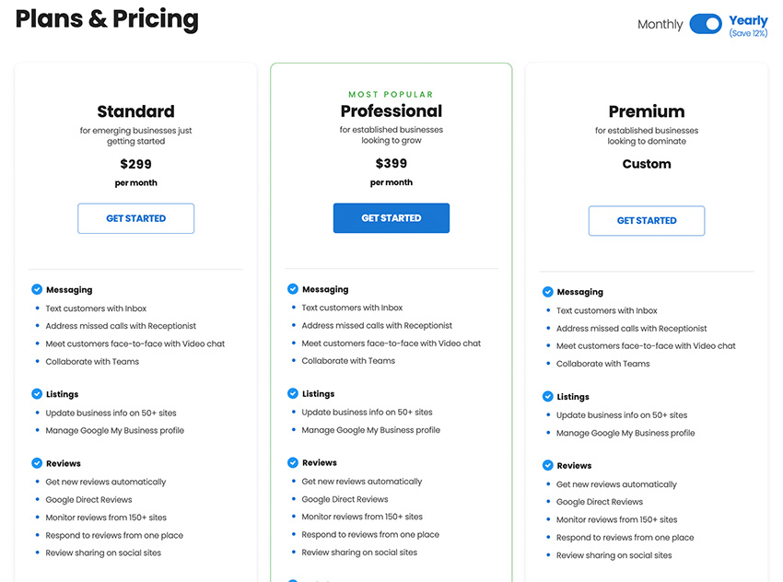Click the Listings checkmark icon in Standard plan
The width and height of the screenshot is (783, 582).
[x=37, y=394]
